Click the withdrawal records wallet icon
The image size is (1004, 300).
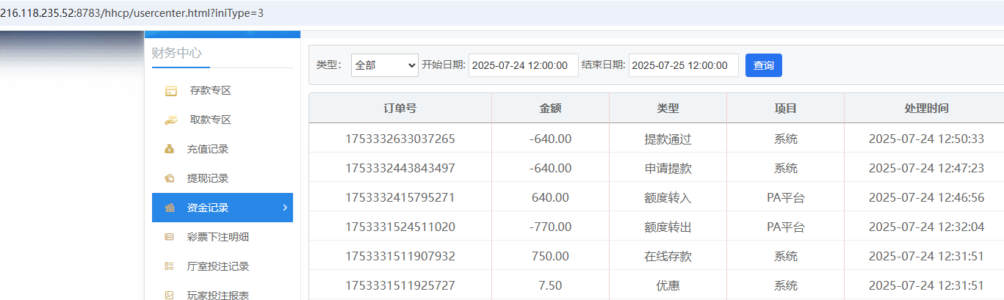(170, 178)
